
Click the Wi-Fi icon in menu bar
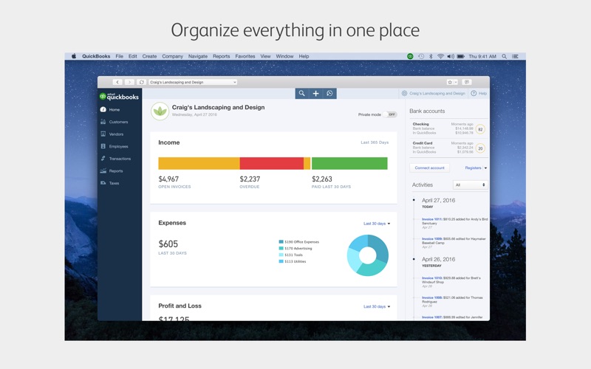point(440,56)
